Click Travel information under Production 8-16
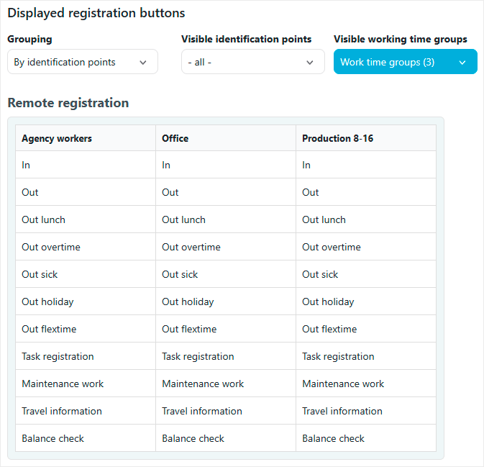This screenshot has width=484, height=467. [x=342, y=411]
